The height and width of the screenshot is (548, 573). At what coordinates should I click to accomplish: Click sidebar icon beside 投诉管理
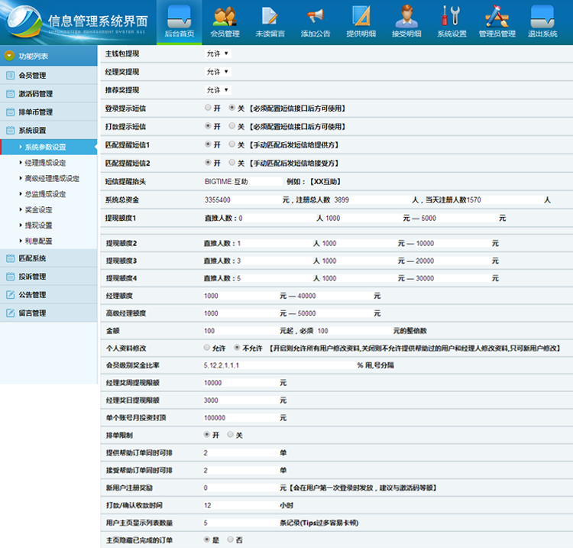tap(10, 277)
